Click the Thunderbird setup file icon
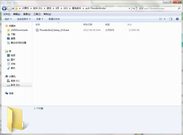Viewport: 183px width, 135px height. tap(37, 30)
